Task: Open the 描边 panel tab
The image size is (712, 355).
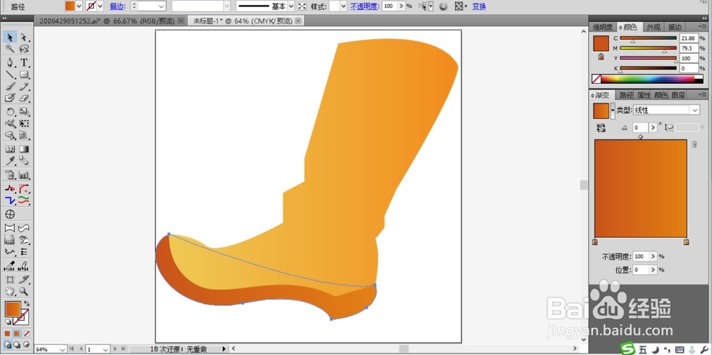Action: [x=675, y=27]
